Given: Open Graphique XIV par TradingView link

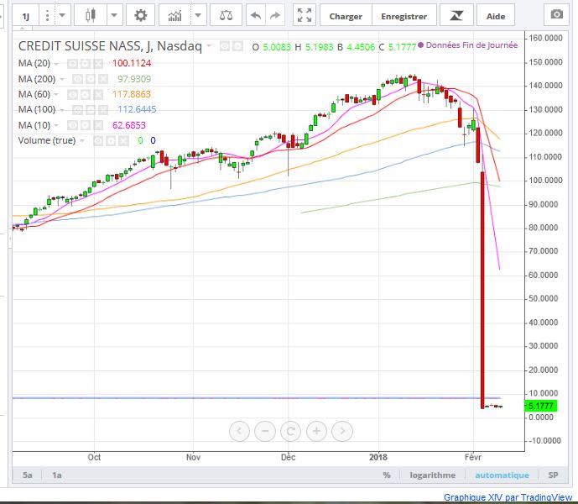Looking at the screenshot, I should coord(508,497).
